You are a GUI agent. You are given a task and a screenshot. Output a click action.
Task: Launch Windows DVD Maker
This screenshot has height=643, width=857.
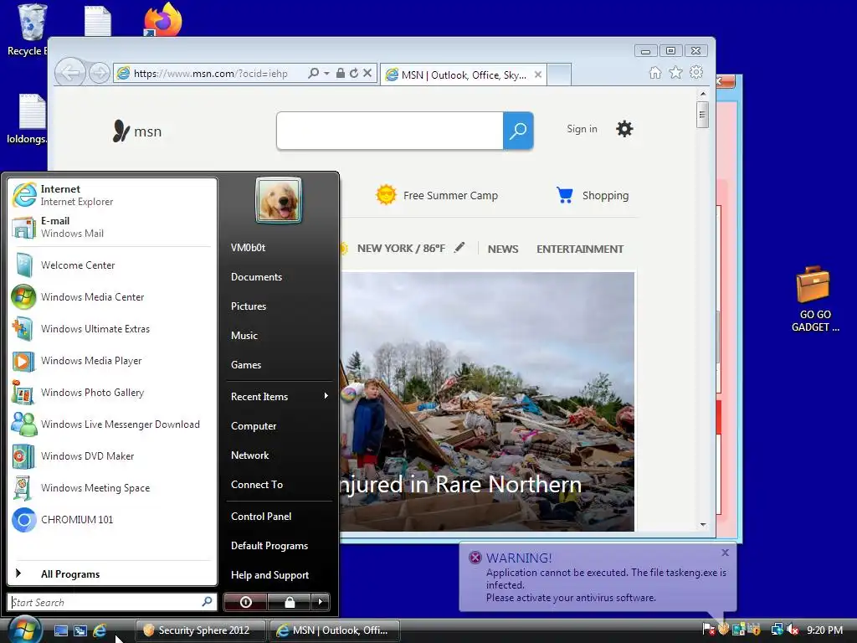112,456
